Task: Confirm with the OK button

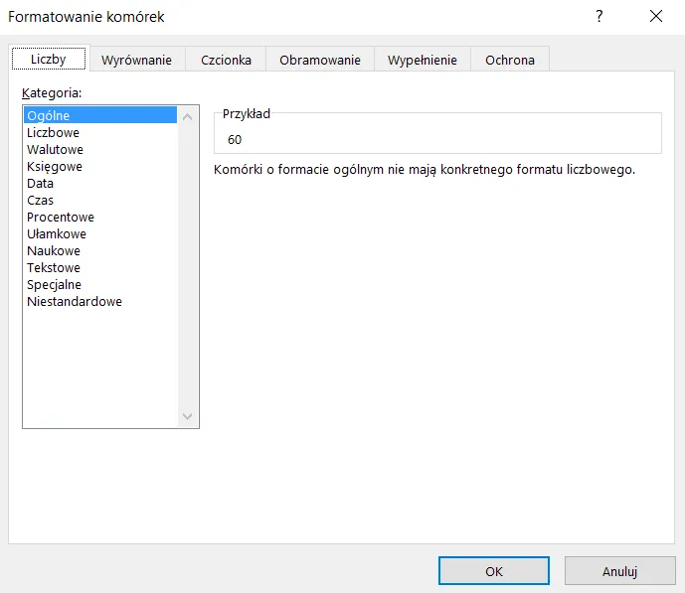Action: coord(493,571)
